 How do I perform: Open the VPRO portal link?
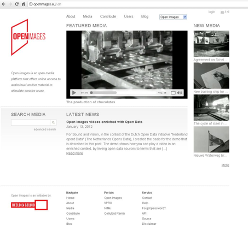108,203
